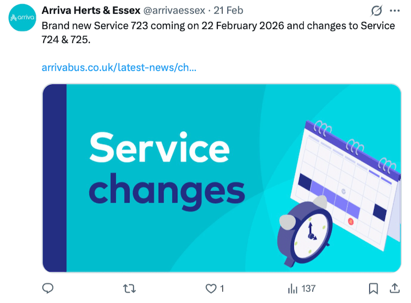
Task: Like the post with the heart icon
Action: [x=211, y=289]
